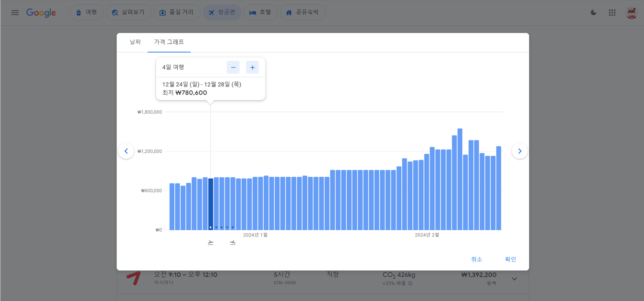The width and height of the screenshot is (644, 301).
Task: Select the tallest price bar in February
Action: coord(460,179)
